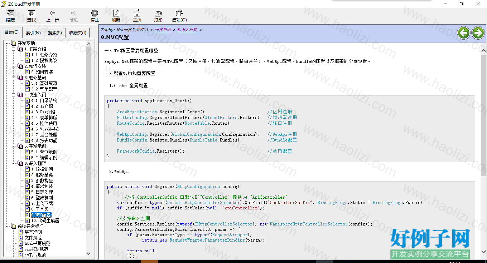Select 5.2 编辑示例 in the tree
This screenshot has width=487, height=263.
(x=44, y=158)
